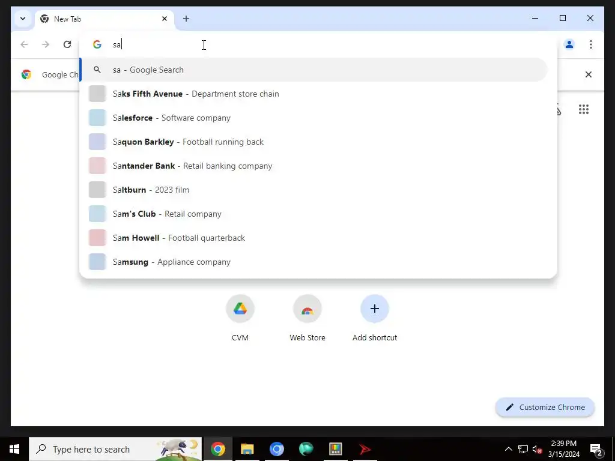Open the Web Store shortcut
Image resolution: width=615 pixels, height=461 pixels.
click(307, 318)
